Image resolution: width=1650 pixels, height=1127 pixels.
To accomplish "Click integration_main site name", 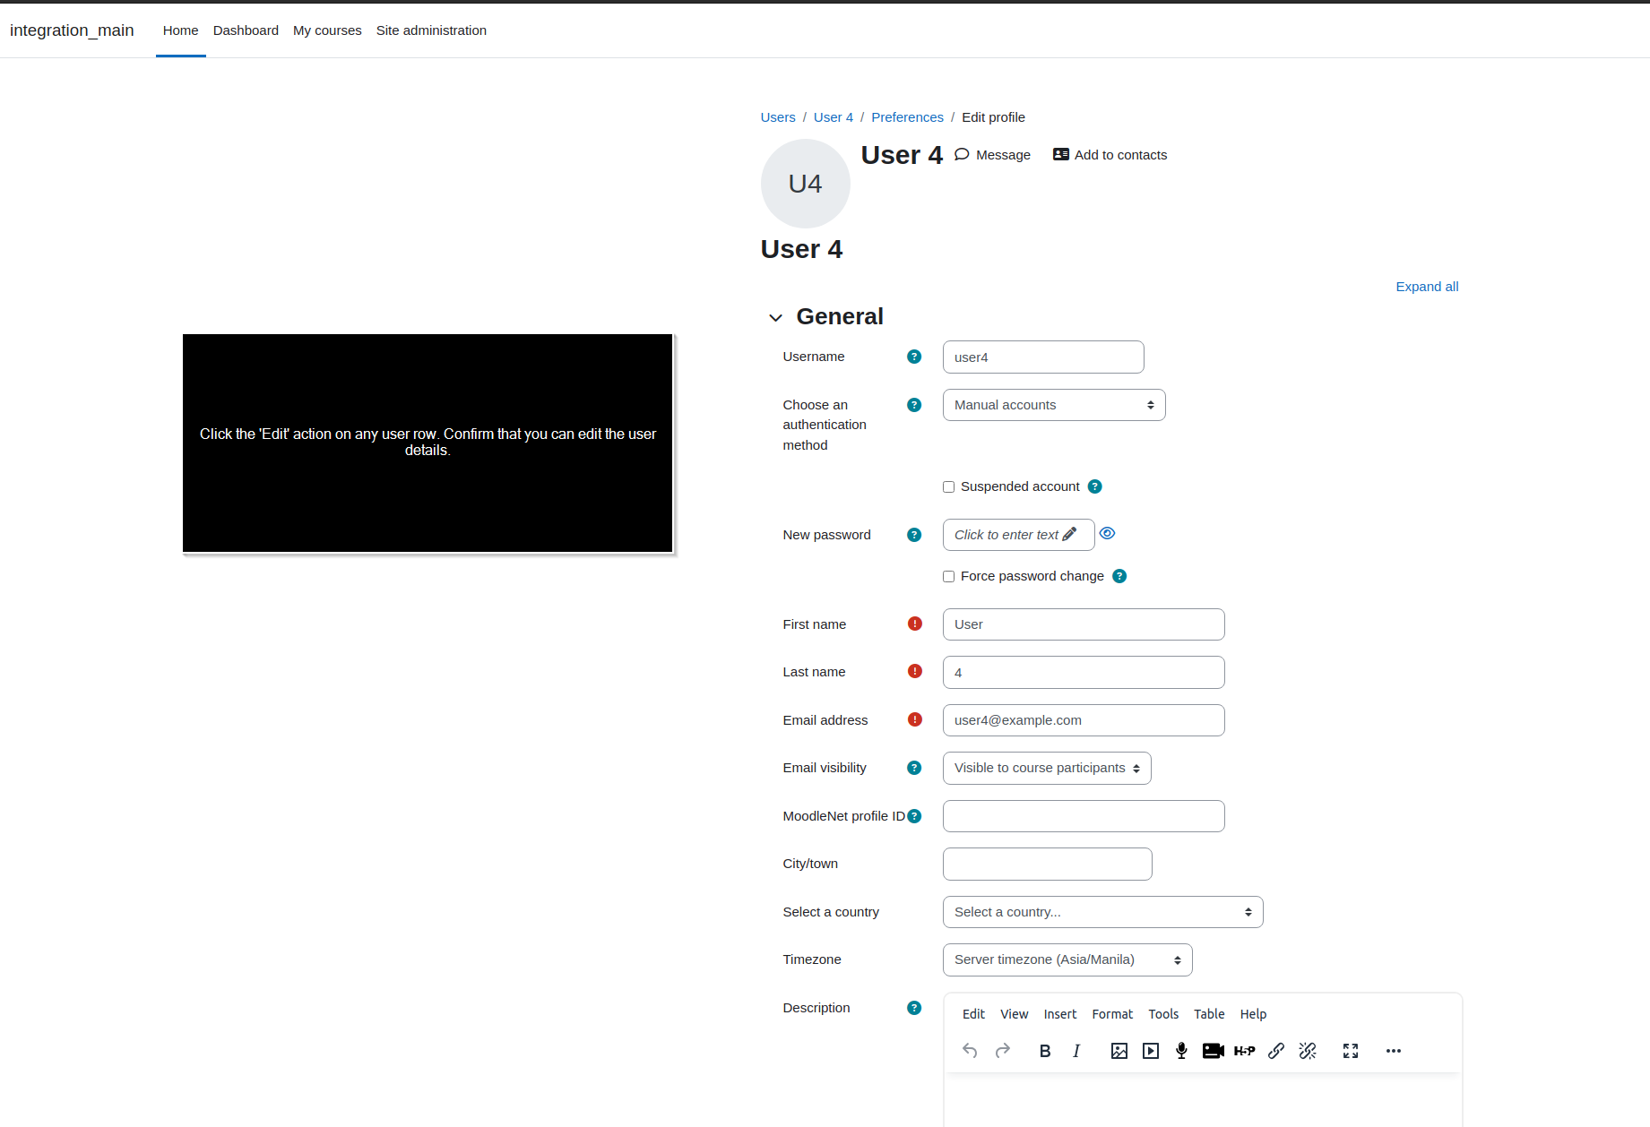I will 72,30.
